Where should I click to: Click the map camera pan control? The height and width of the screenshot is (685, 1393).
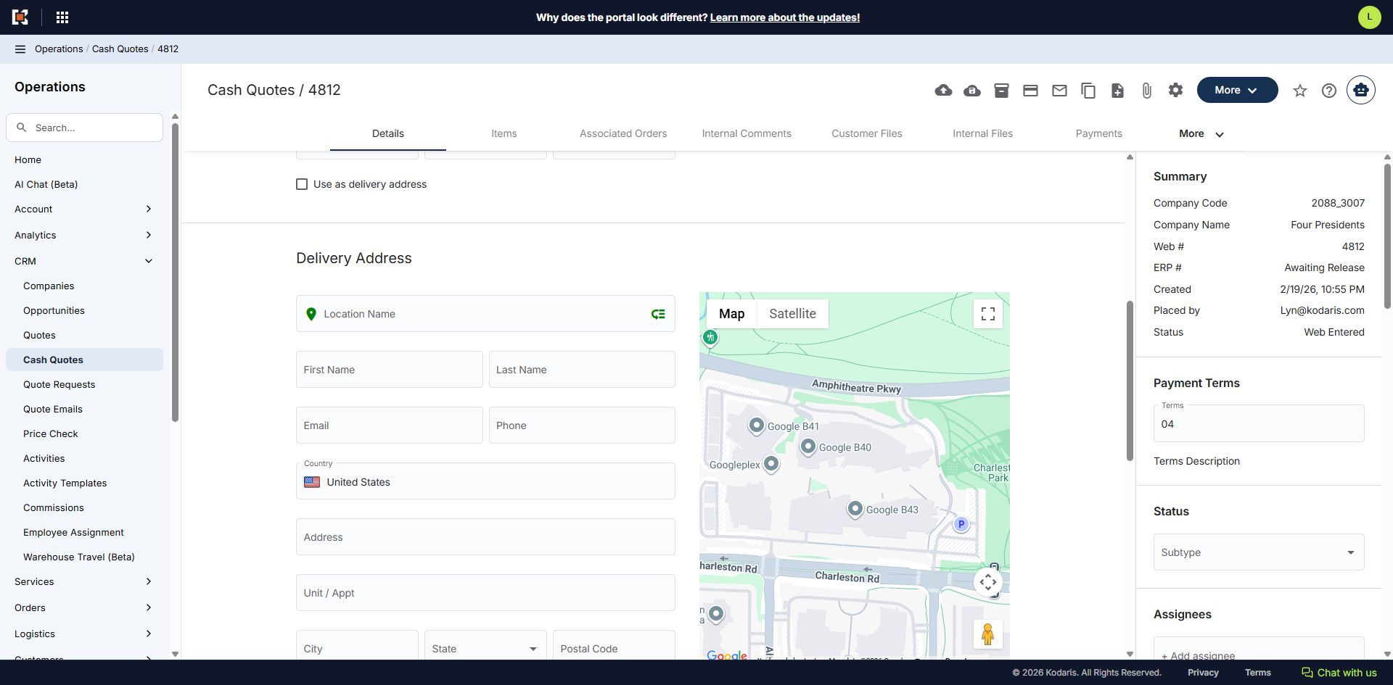pos(988,582)
